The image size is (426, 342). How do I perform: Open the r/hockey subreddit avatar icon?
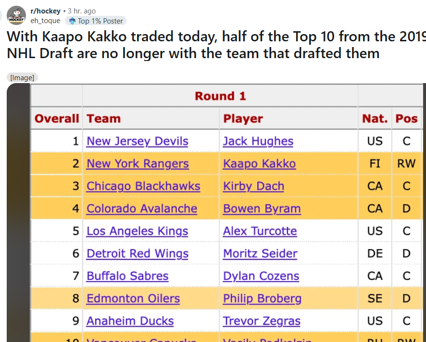click(x=16, y=15)
